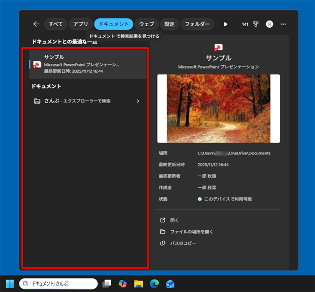The image size is (315, 292).
Task: Click the user profile avatar icon
Action: coord(269,24)
